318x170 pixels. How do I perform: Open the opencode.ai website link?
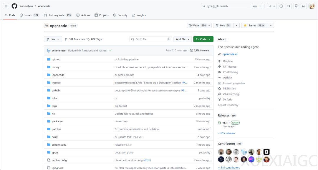tap(230, 54)
